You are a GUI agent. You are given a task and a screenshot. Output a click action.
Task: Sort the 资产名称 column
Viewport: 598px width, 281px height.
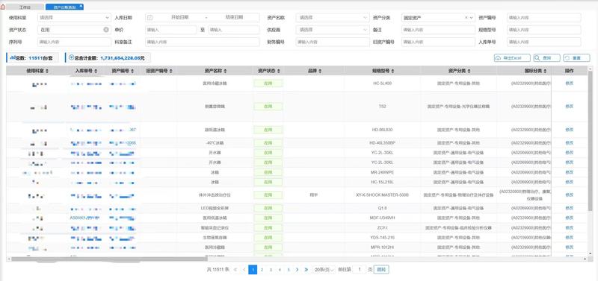pos(226,71)
